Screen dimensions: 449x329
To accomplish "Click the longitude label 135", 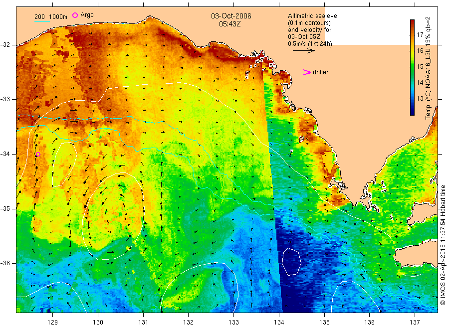I will click(324, 323).
